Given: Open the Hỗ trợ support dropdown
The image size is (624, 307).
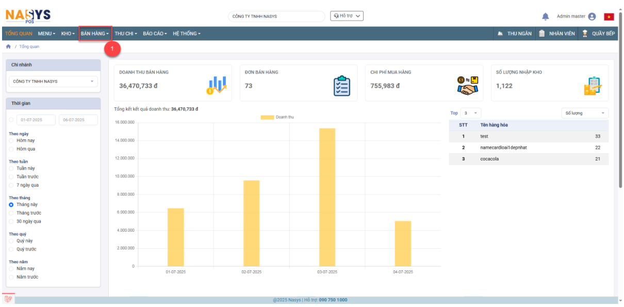Looking at the screenshot, I should pos(347,16).
